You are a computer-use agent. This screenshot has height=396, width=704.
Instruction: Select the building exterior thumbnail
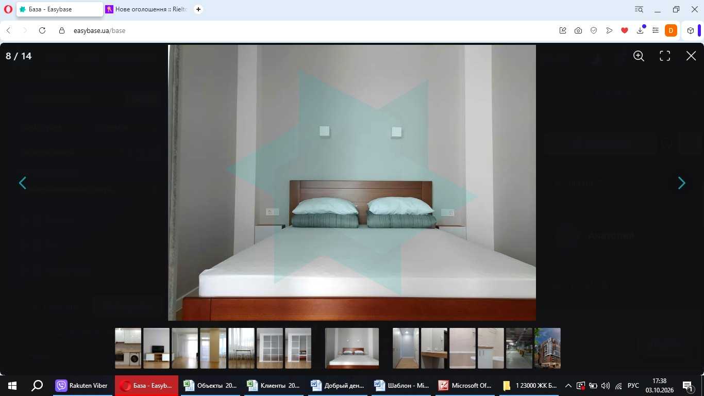coord(547,348)
